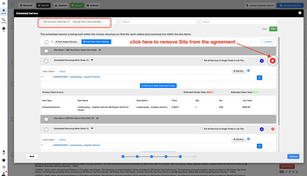Click the filter funnel icon in top bar
The width and height of the screenshot is (307, 176).
12,5
